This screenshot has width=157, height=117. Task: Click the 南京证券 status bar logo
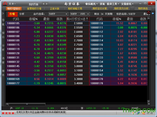tap(8, 113)
